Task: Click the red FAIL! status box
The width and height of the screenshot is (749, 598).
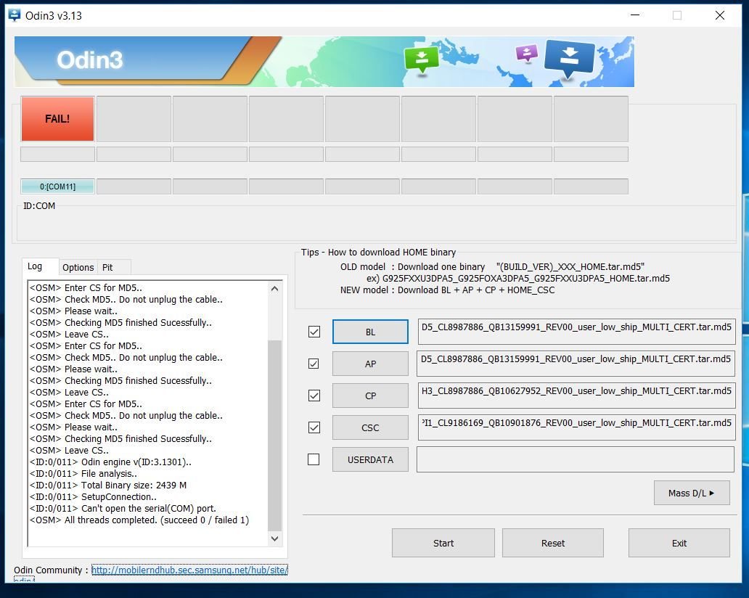Action: pos(57,119)
